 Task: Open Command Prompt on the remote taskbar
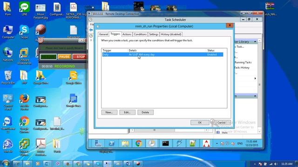tap(166, 143)
